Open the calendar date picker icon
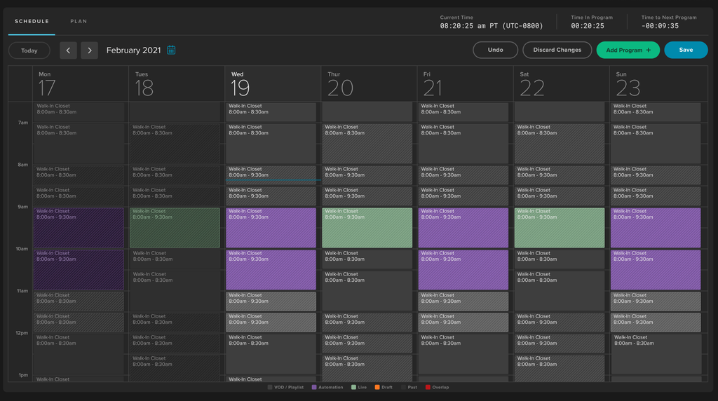 [171, 50]
